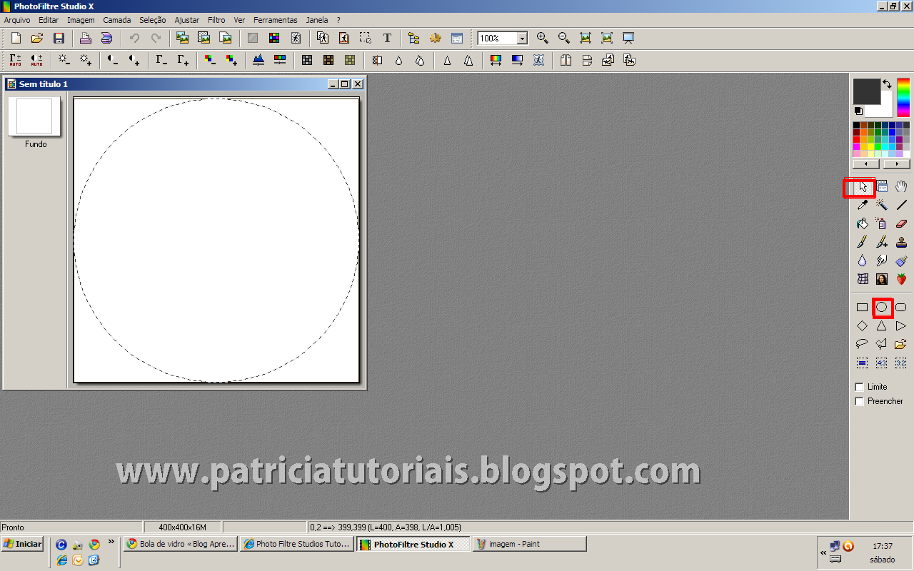Open the Camada menu
The width and height of the screenshot is (914, 571).
tap(116, 20)
